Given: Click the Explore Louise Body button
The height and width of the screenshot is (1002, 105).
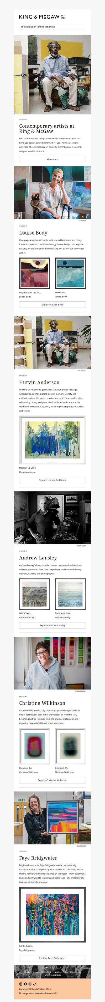Looking at the screenshot, I should pos(52,305).
